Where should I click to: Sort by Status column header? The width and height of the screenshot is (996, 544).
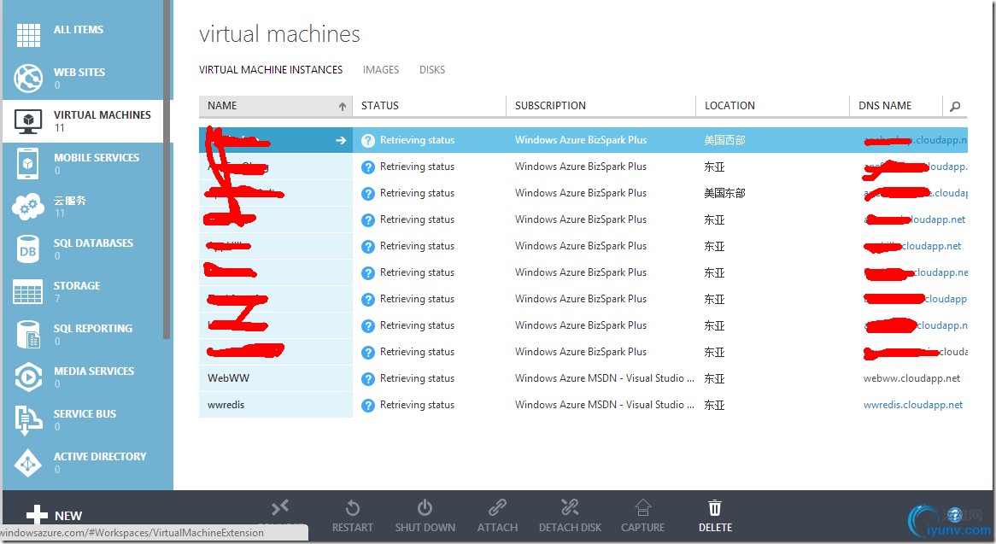point(430,106)
